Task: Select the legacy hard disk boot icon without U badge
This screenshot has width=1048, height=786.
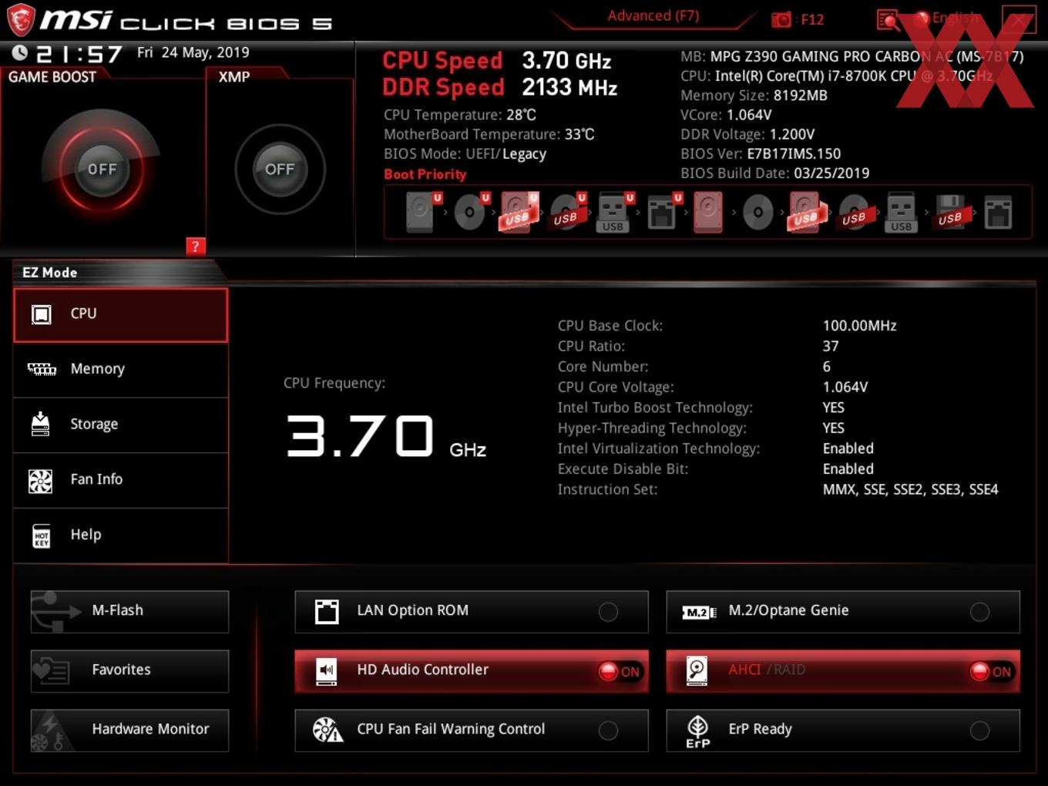Action: click(x=708, y=212)
